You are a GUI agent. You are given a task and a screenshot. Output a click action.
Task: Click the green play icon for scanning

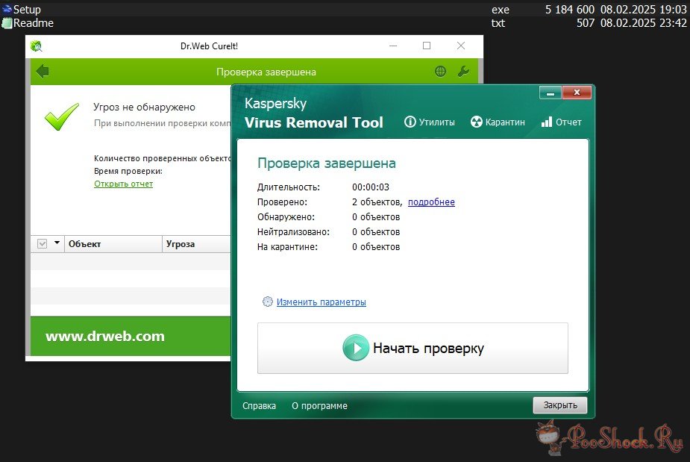coord(356,348)
